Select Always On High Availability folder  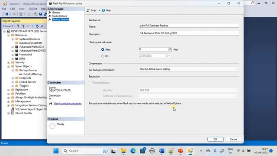click(31, 97)
